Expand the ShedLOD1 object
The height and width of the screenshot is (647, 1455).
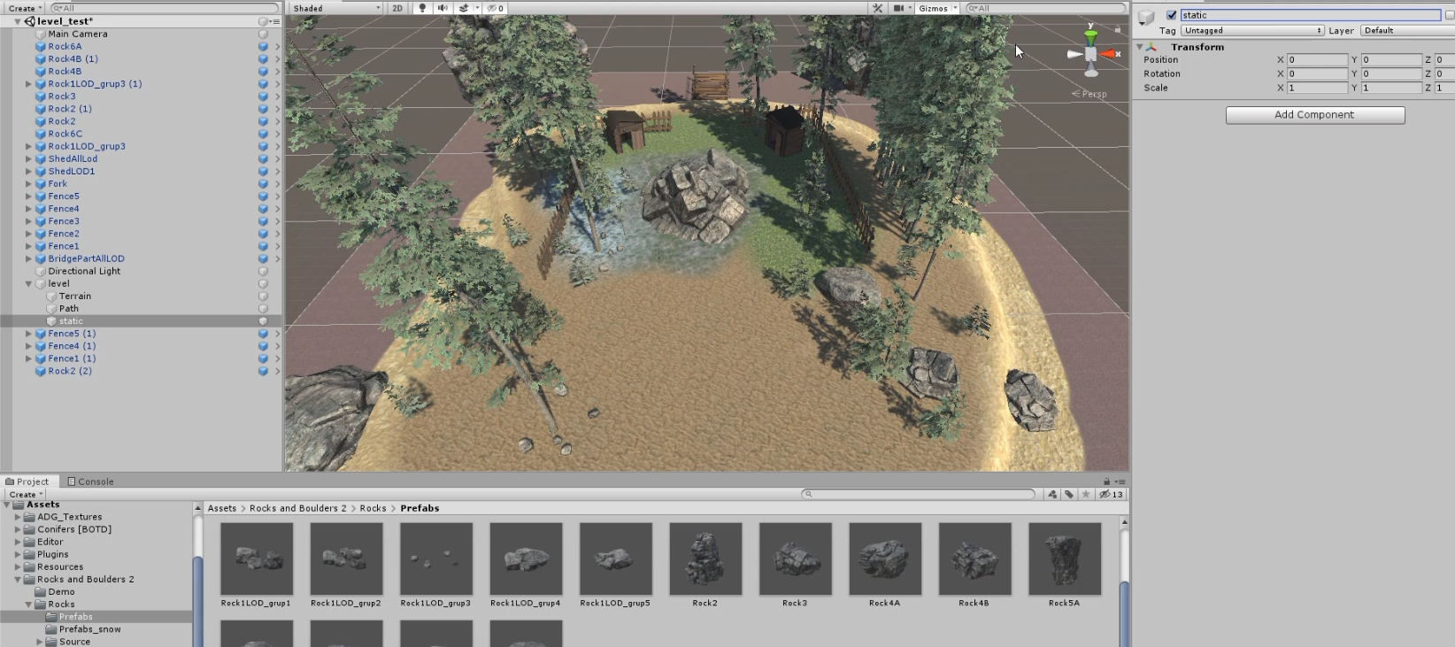(29, 172)
